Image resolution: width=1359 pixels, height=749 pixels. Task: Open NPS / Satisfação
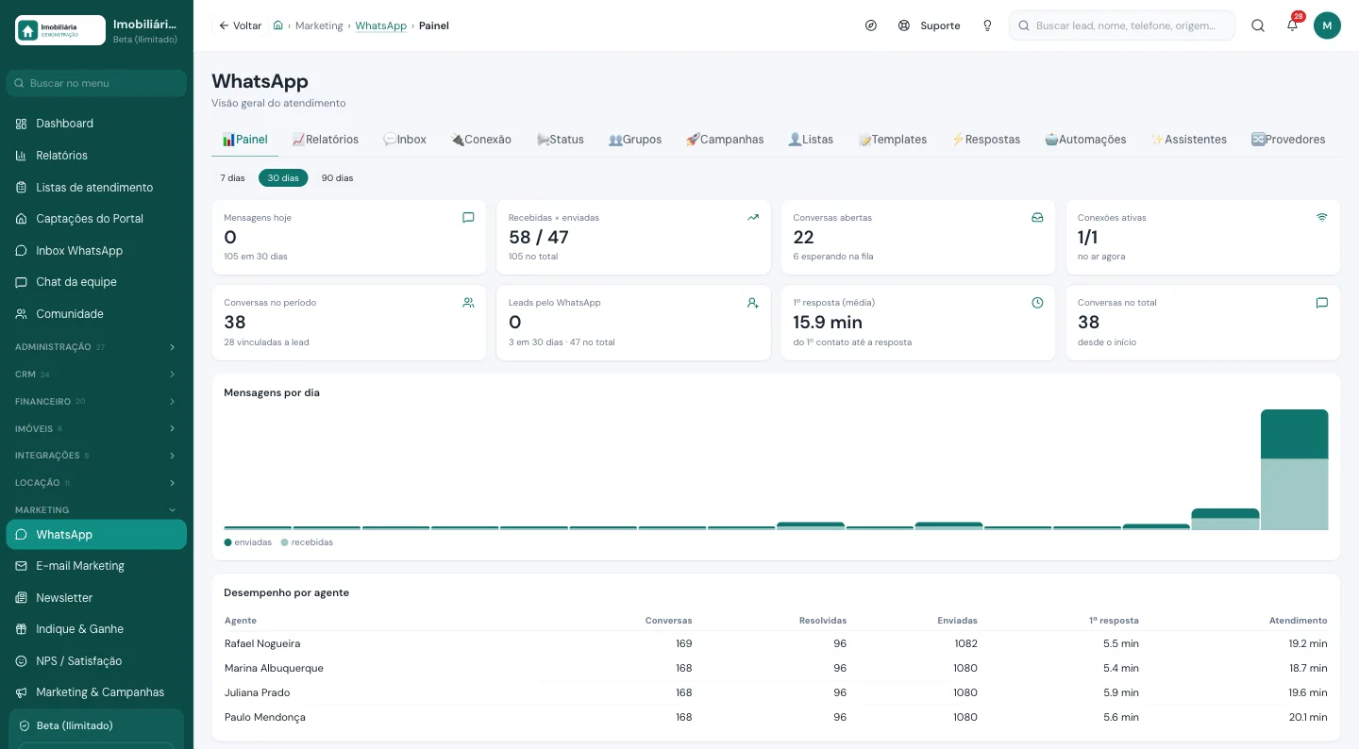pos(96,661)
